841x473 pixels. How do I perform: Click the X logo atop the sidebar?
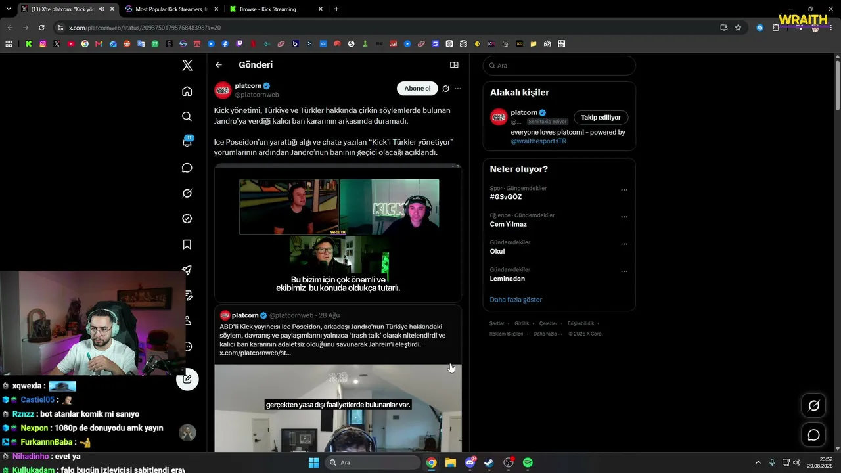pos(187,65)
